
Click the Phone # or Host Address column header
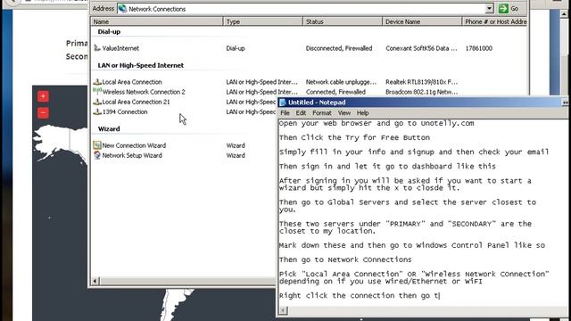tap(494, 21)
